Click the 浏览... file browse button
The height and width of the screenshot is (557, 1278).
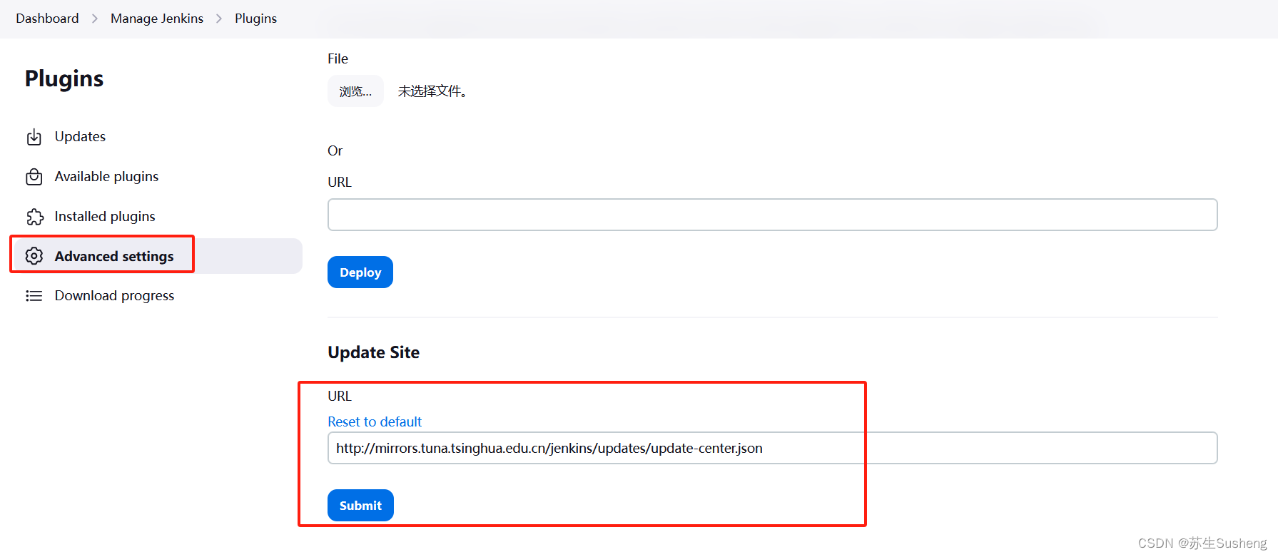tap(355, 91)
